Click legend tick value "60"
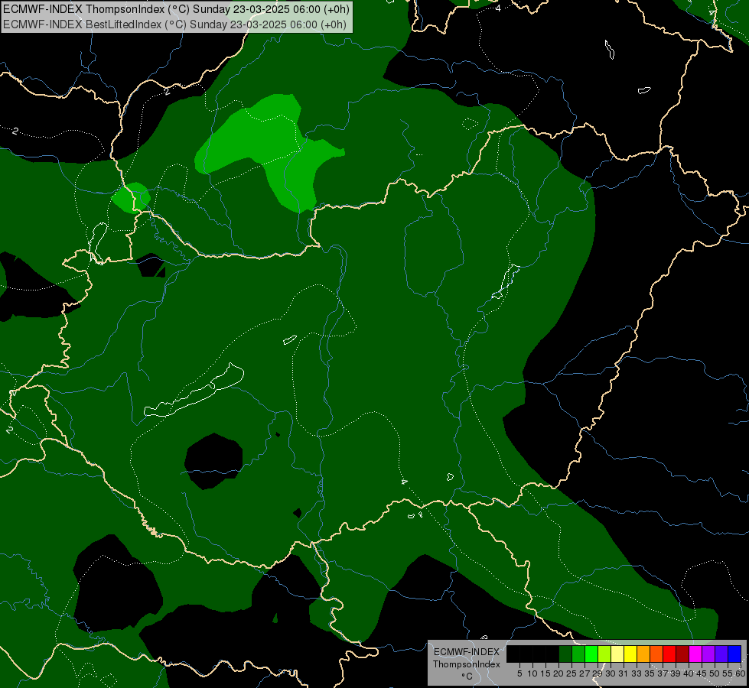 tap(741, 673)
